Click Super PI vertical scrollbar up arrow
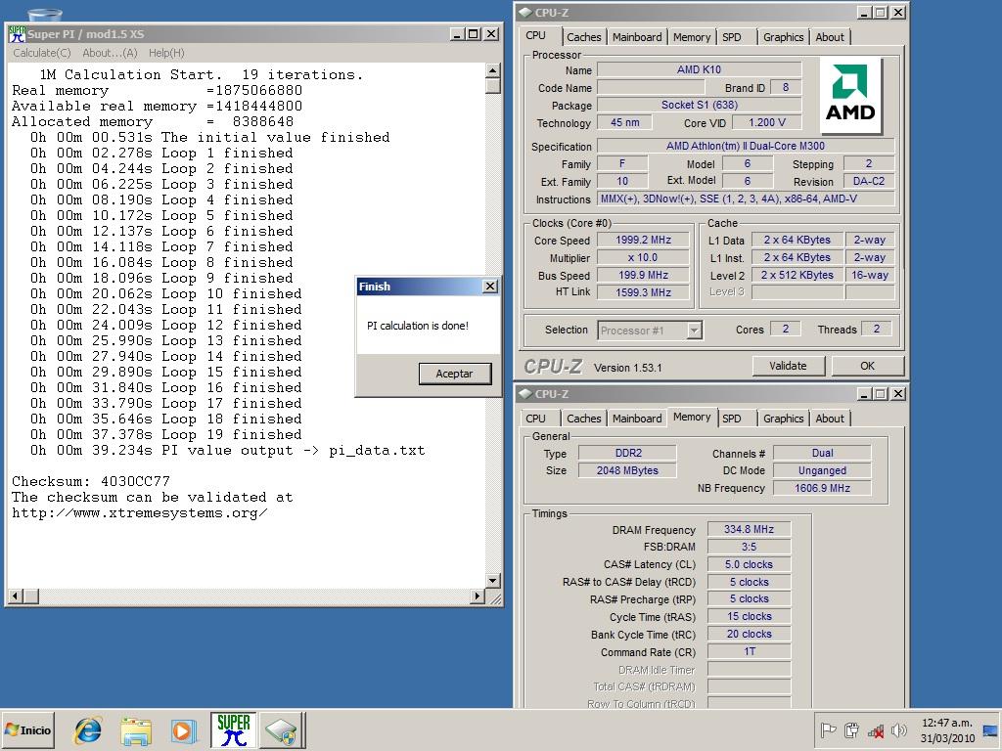Screen dimensions: 1002x751 click(493, 70)
